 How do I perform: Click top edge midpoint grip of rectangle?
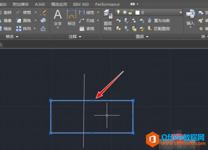pyautogui.click(x=92, y=101)
